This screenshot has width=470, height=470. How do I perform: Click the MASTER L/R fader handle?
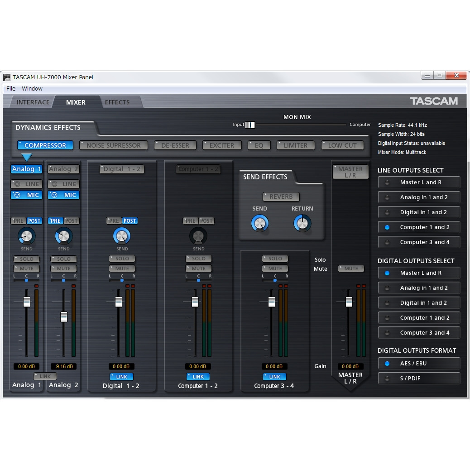pos(349,302)
